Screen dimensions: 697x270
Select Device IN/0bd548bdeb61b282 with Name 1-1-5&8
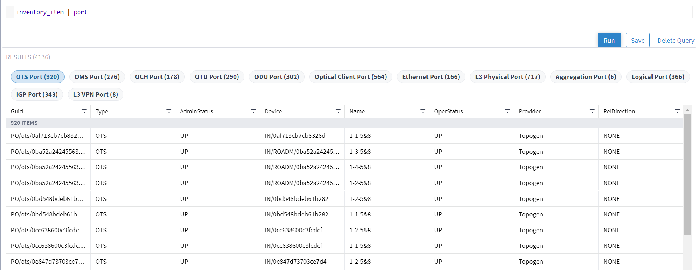[x=302, y=214]
